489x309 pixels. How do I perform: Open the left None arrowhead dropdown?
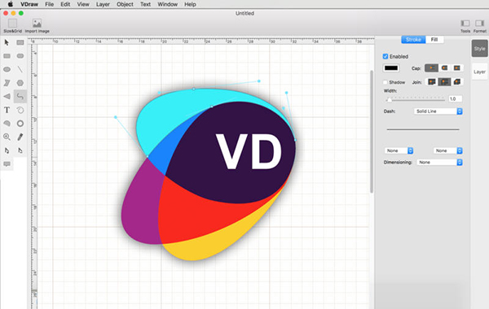tap(399, 150)
